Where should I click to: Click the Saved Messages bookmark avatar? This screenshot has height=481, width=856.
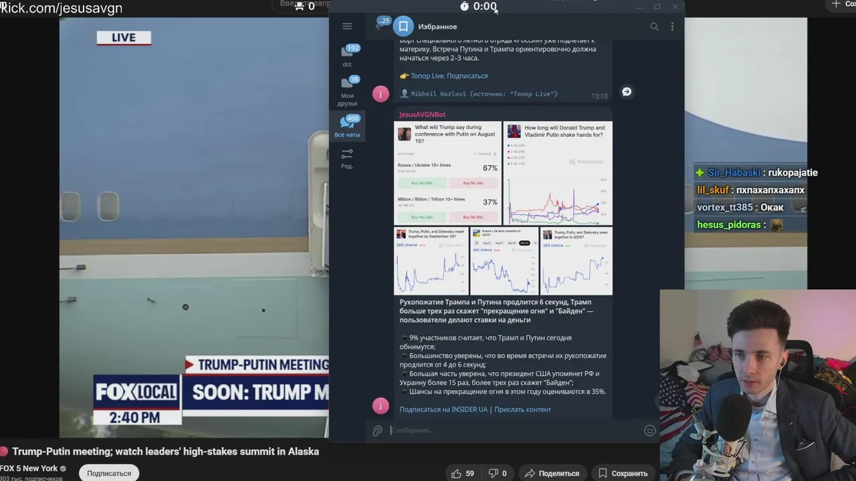pos(403,26)
